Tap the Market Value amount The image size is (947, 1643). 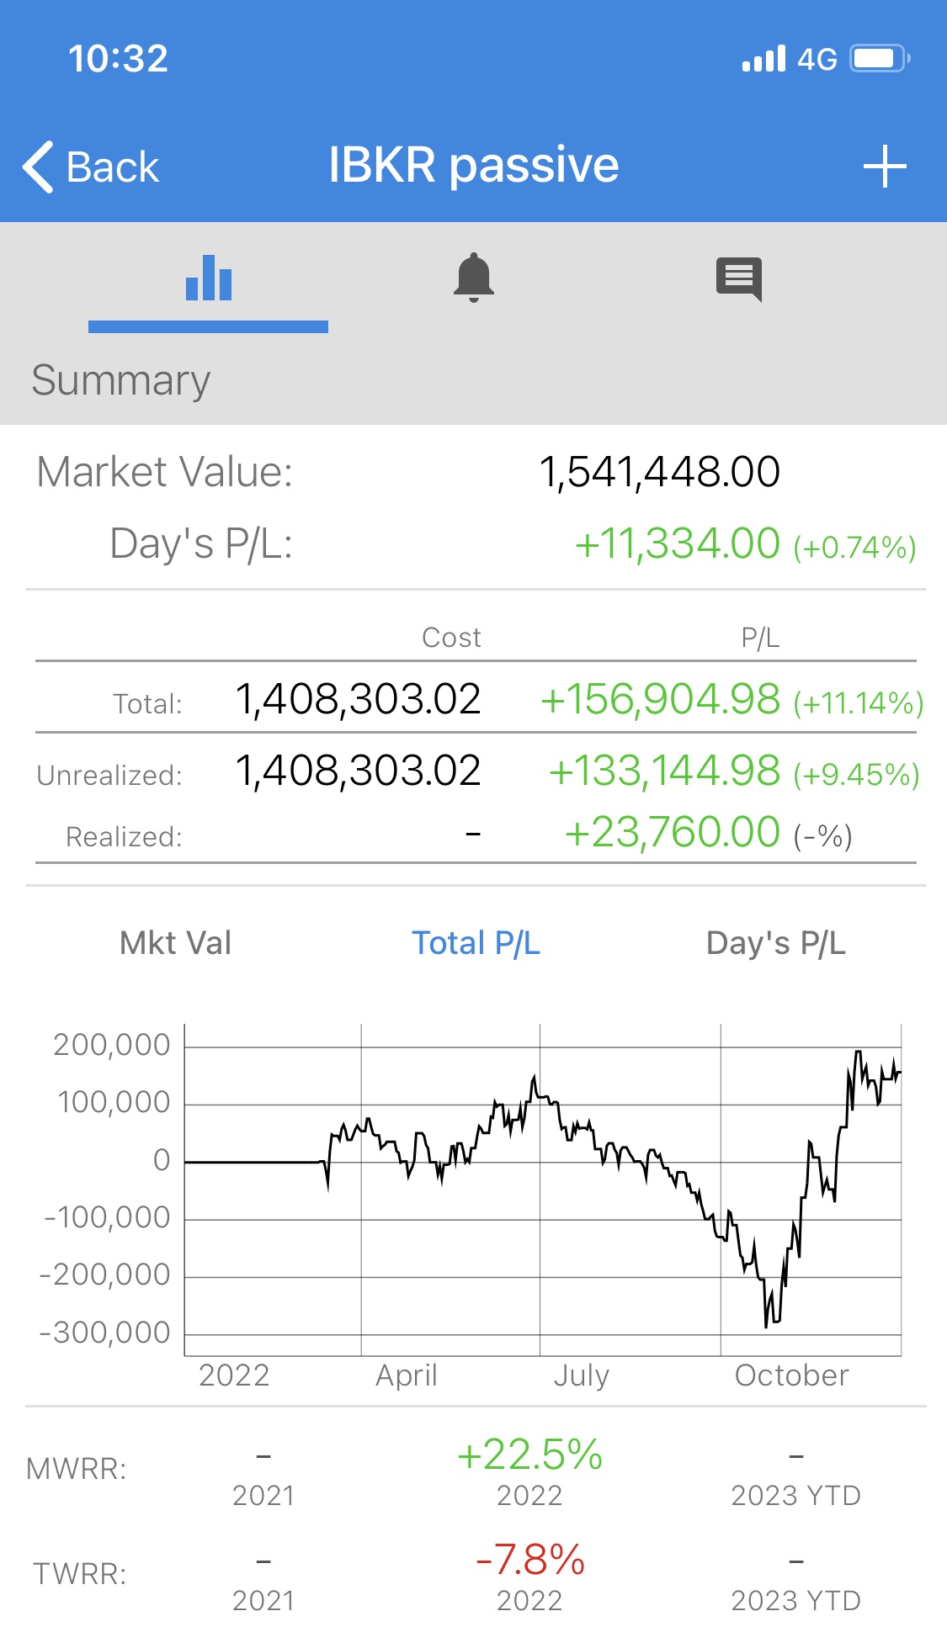(x=659, y=472)
